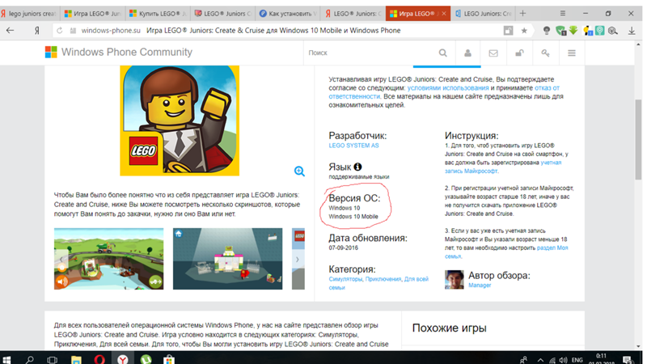Switch to 'Игра LEGO® Jun' second tab

coord(93,14)
